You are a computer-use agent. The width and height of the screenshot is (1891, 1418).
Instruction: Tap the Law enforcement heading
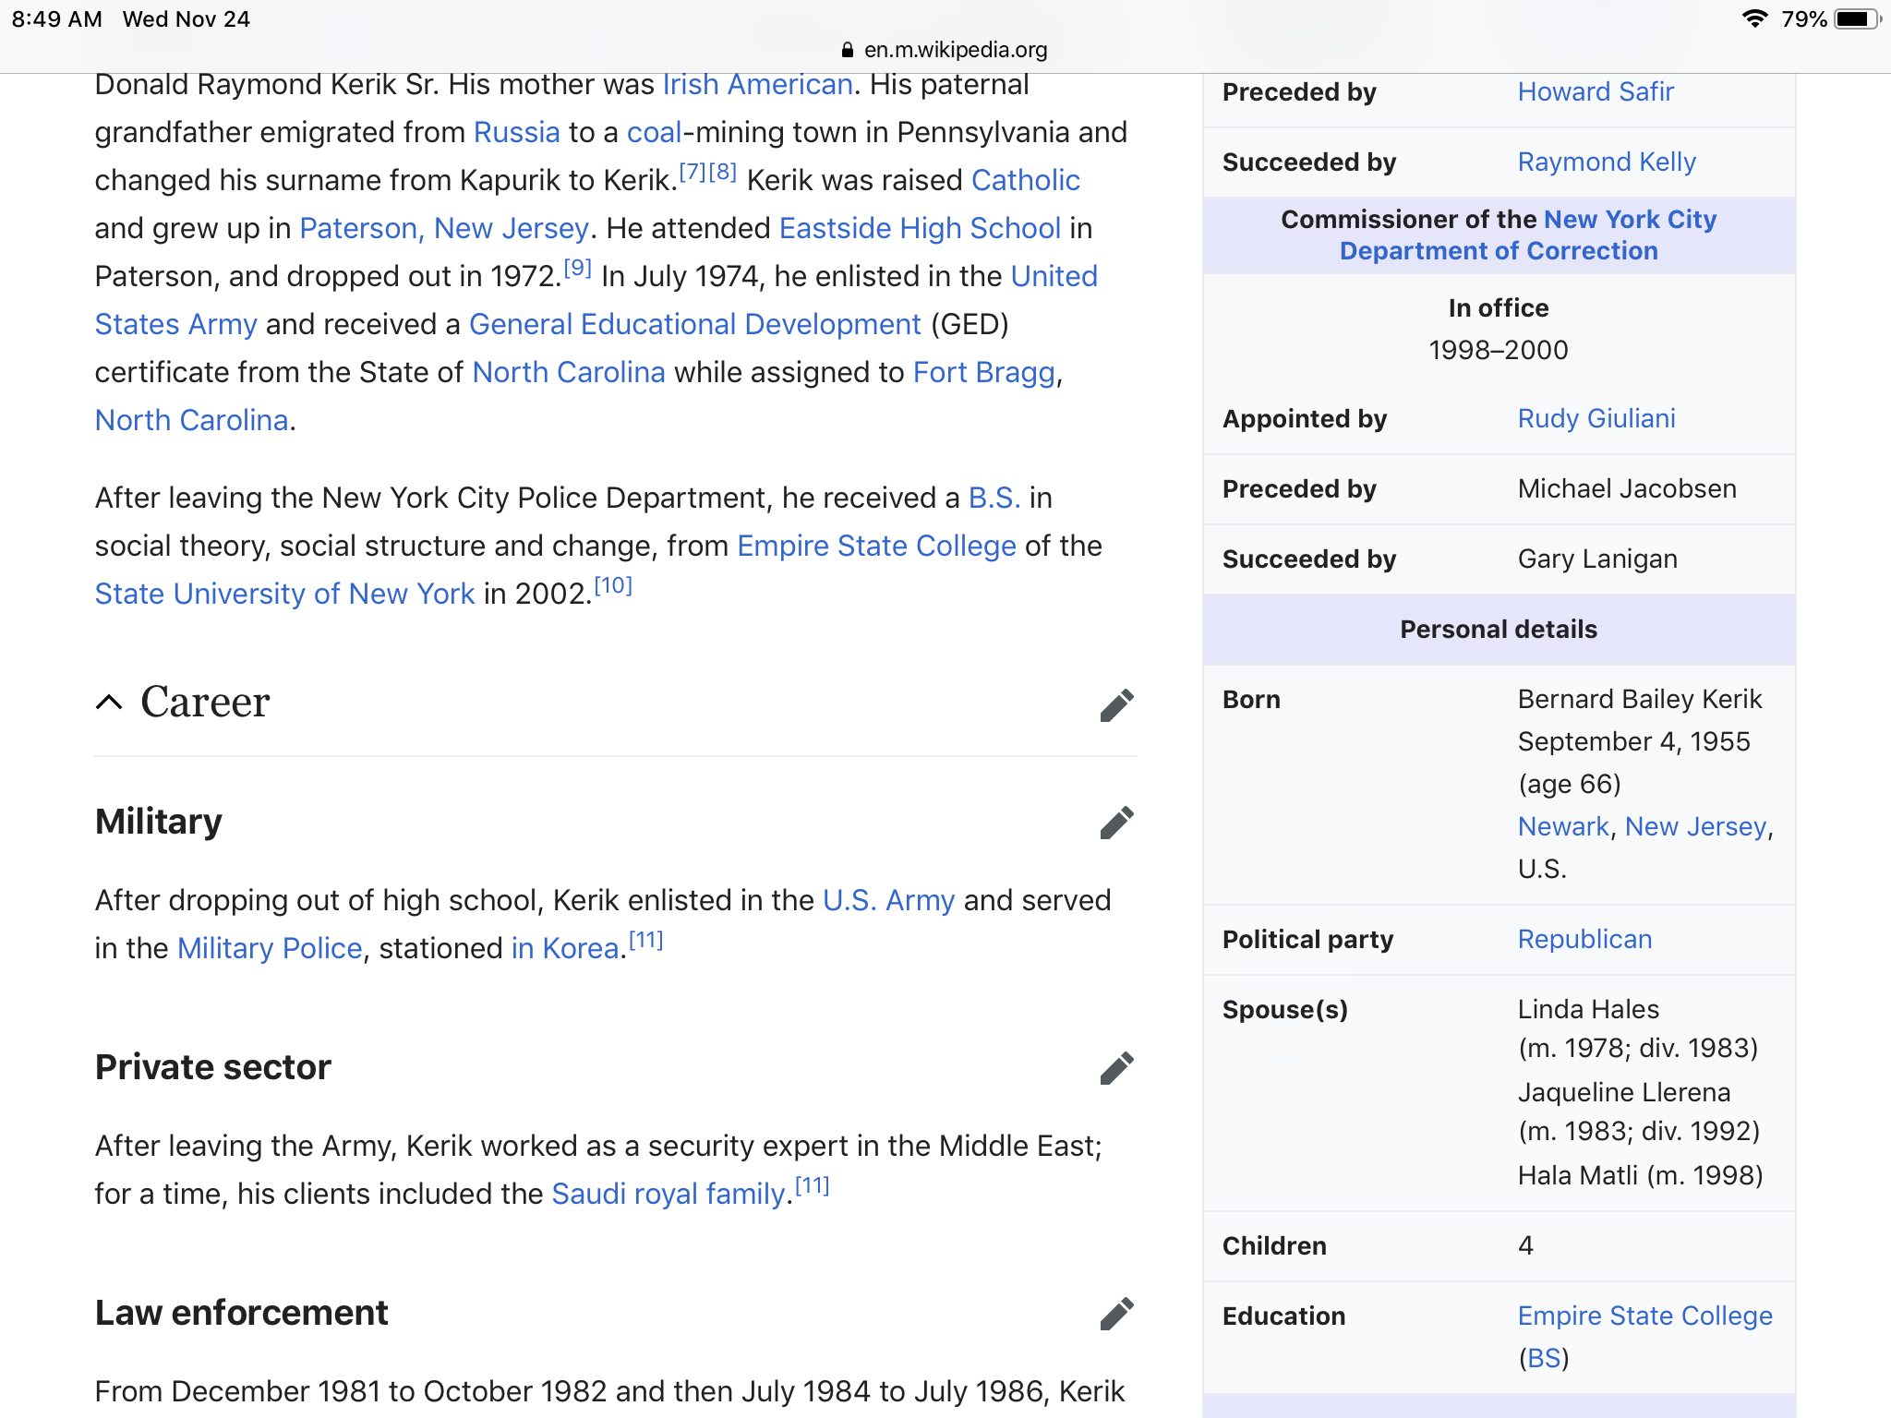(x=241, y=1313)
